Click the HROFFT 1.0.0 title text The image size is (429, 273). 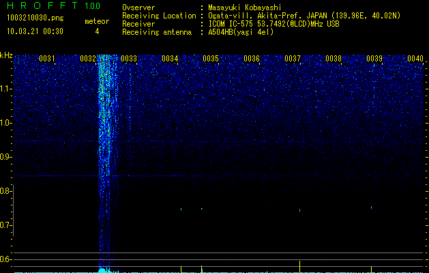coord(53,5)
